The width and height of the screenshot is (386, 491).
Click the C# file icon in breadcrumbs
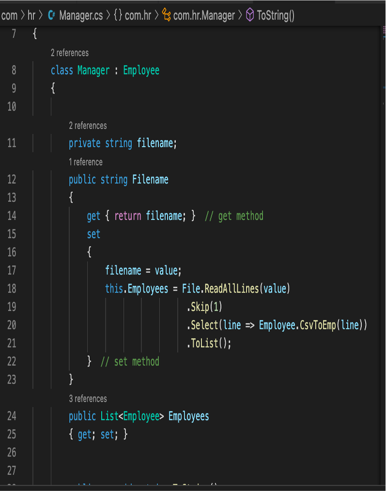[x=51, y=16]
